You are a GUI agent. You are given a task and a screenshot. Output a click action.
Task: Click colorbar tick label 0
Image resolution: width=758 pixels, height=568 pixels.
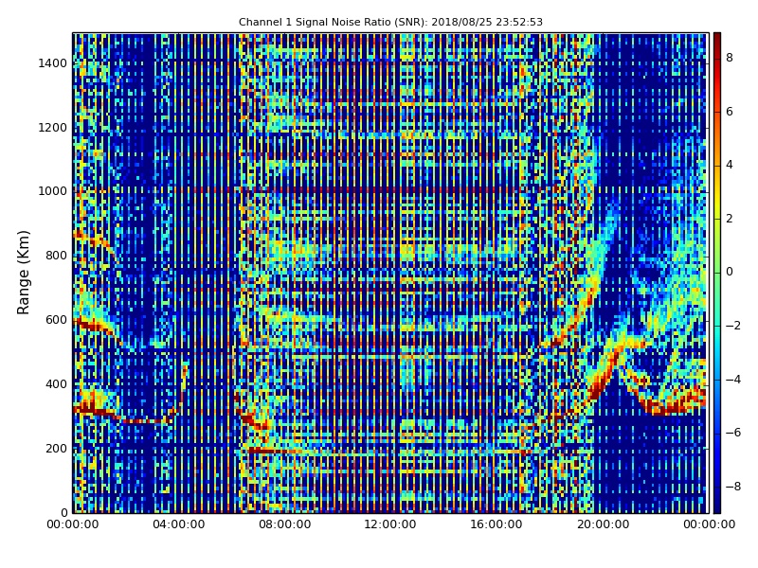click(x=730, y=272)
